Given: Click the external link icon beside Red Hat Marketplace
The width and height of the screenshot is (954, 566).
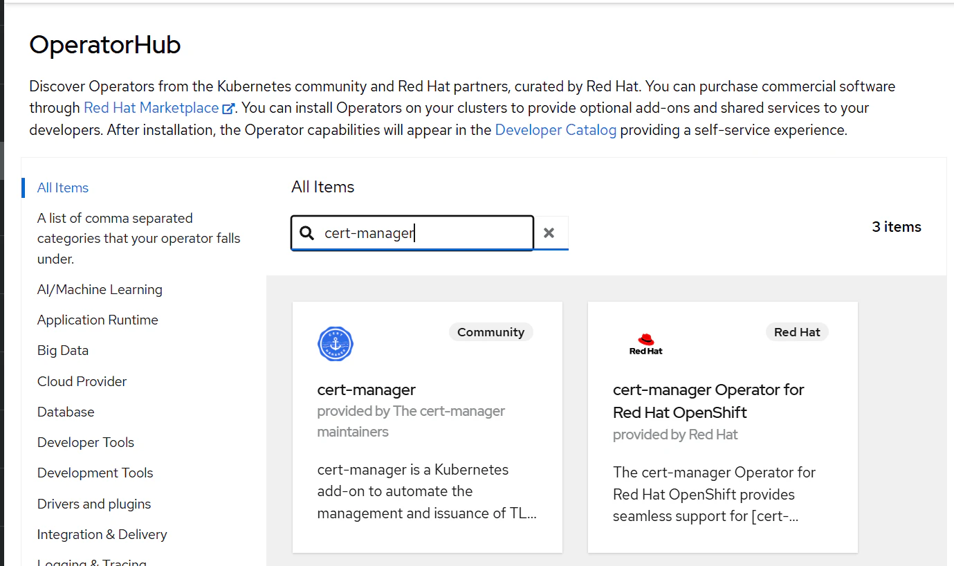Looking at the screenshot, I should click(228, 109).
